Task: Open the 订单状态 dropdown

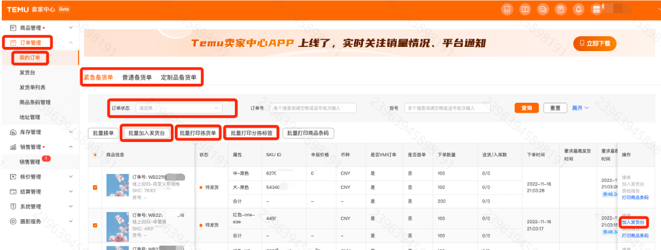Action: tap(178, 108)
